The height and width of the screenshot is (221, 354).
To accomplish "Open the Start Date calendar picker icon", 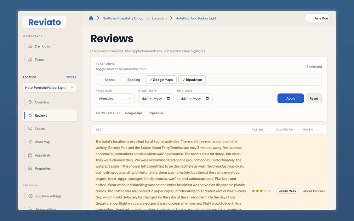I will tap(168, 98).
